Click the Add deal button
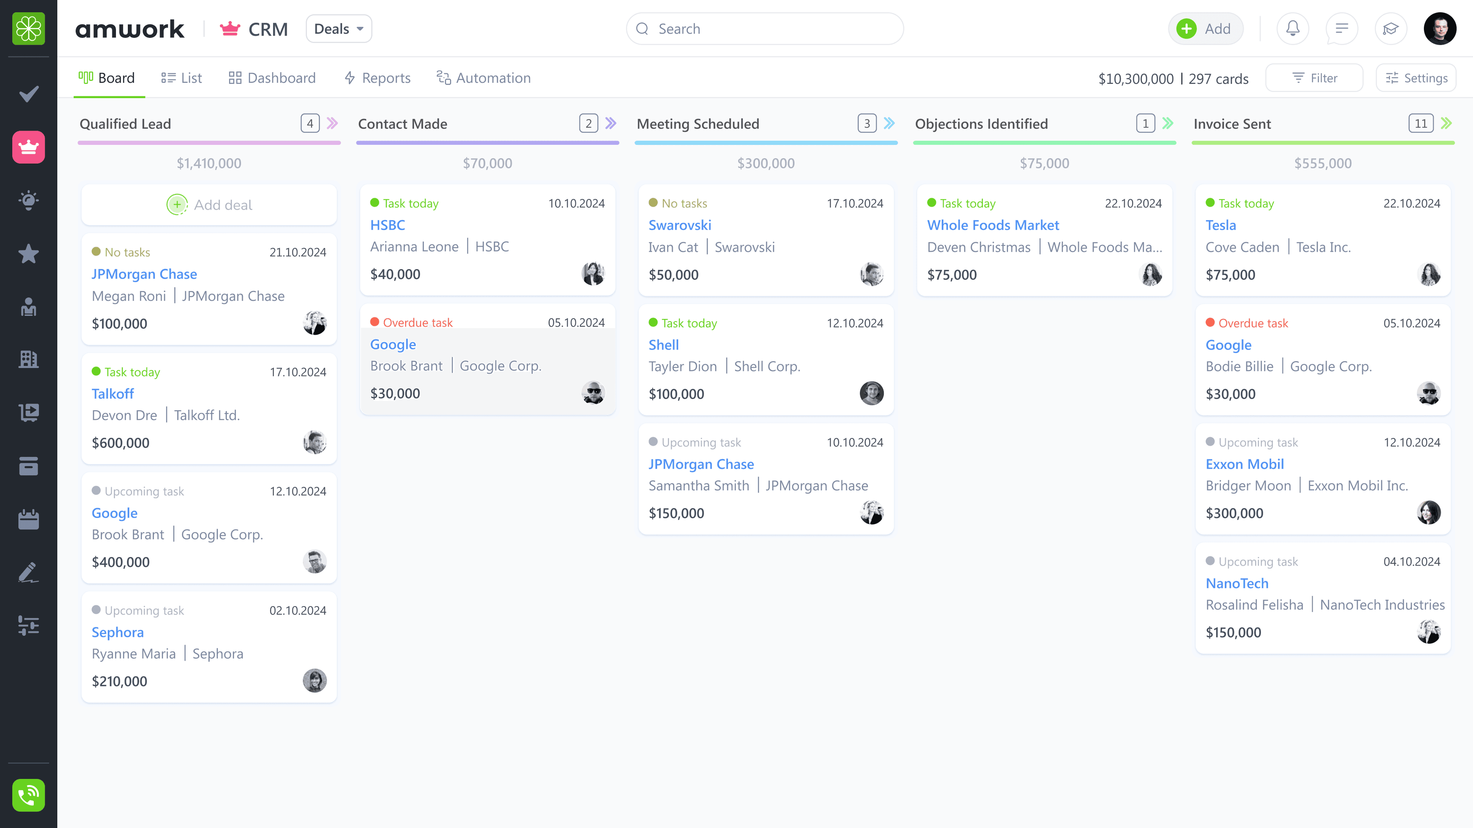The width and height of the screenshot is (1473, 828). click(209, 205)
